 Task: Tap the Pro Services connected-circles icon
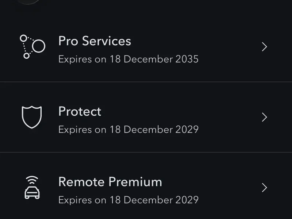click(x=32, y=47)
